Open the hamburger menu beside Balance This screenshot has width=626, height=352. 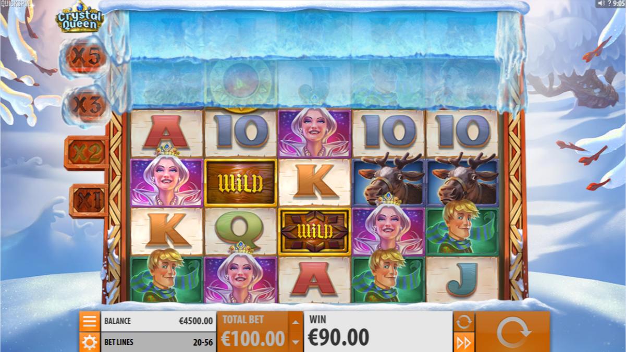tap(90, 321)
